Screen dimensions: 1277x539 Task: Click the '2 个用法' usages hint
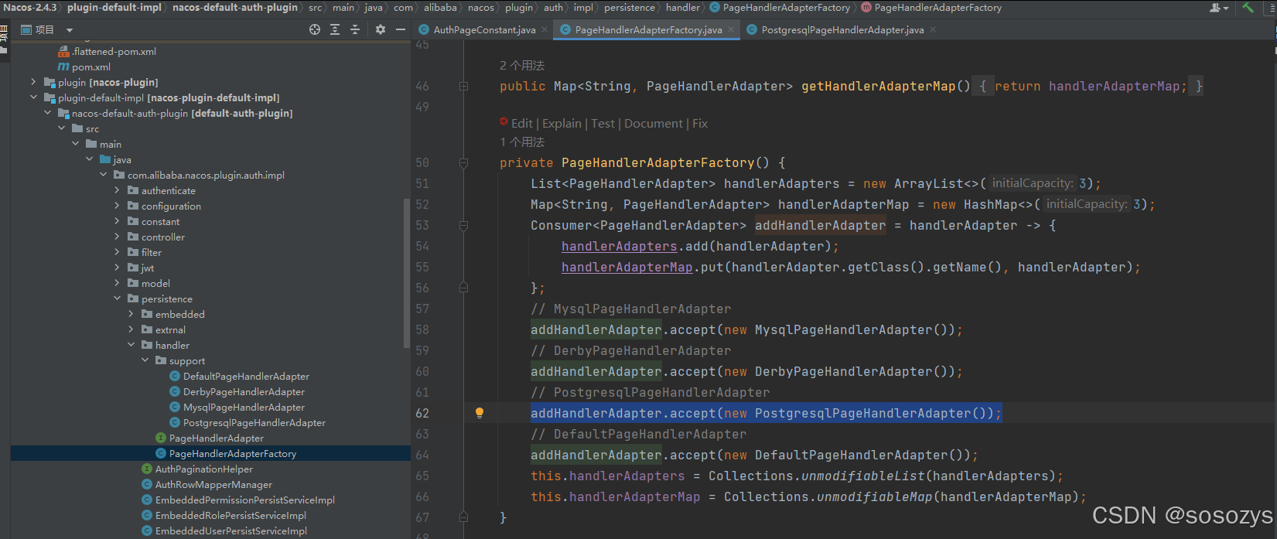(522, 66)
